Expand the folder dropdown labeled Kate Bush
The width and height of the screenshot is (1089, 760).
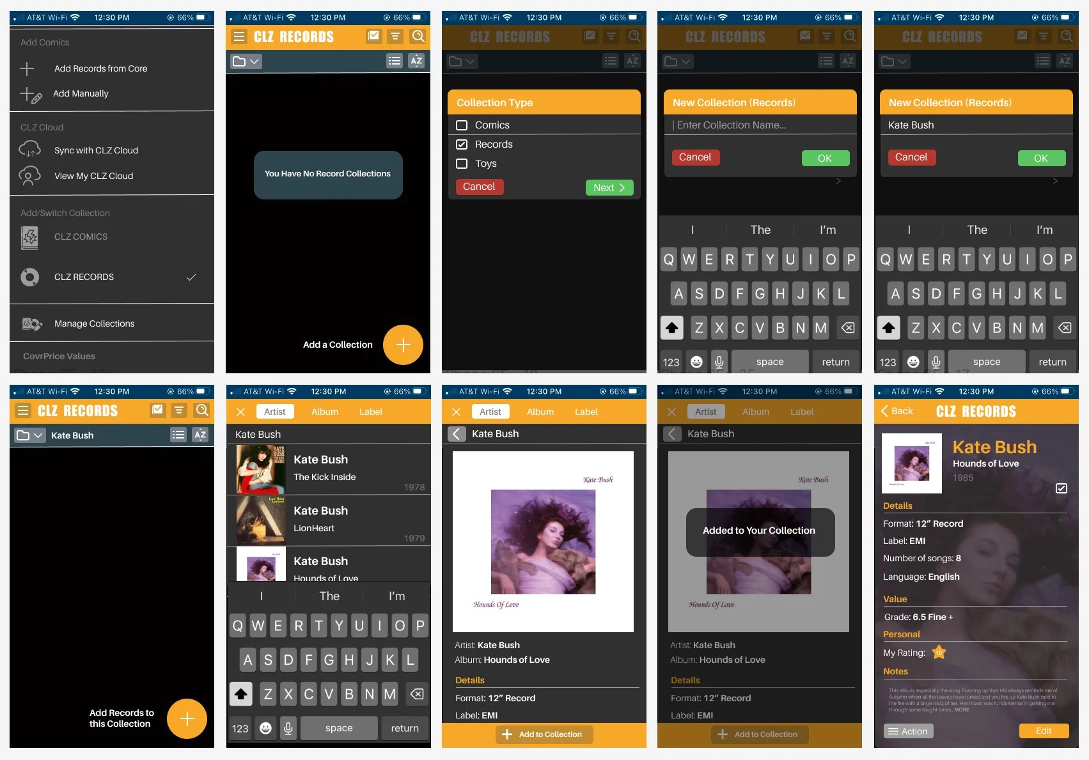[30, 435]
